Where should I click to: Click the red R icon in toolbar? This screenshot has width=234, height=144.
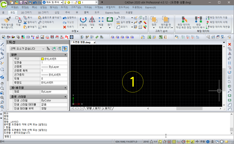click(67, 37)
